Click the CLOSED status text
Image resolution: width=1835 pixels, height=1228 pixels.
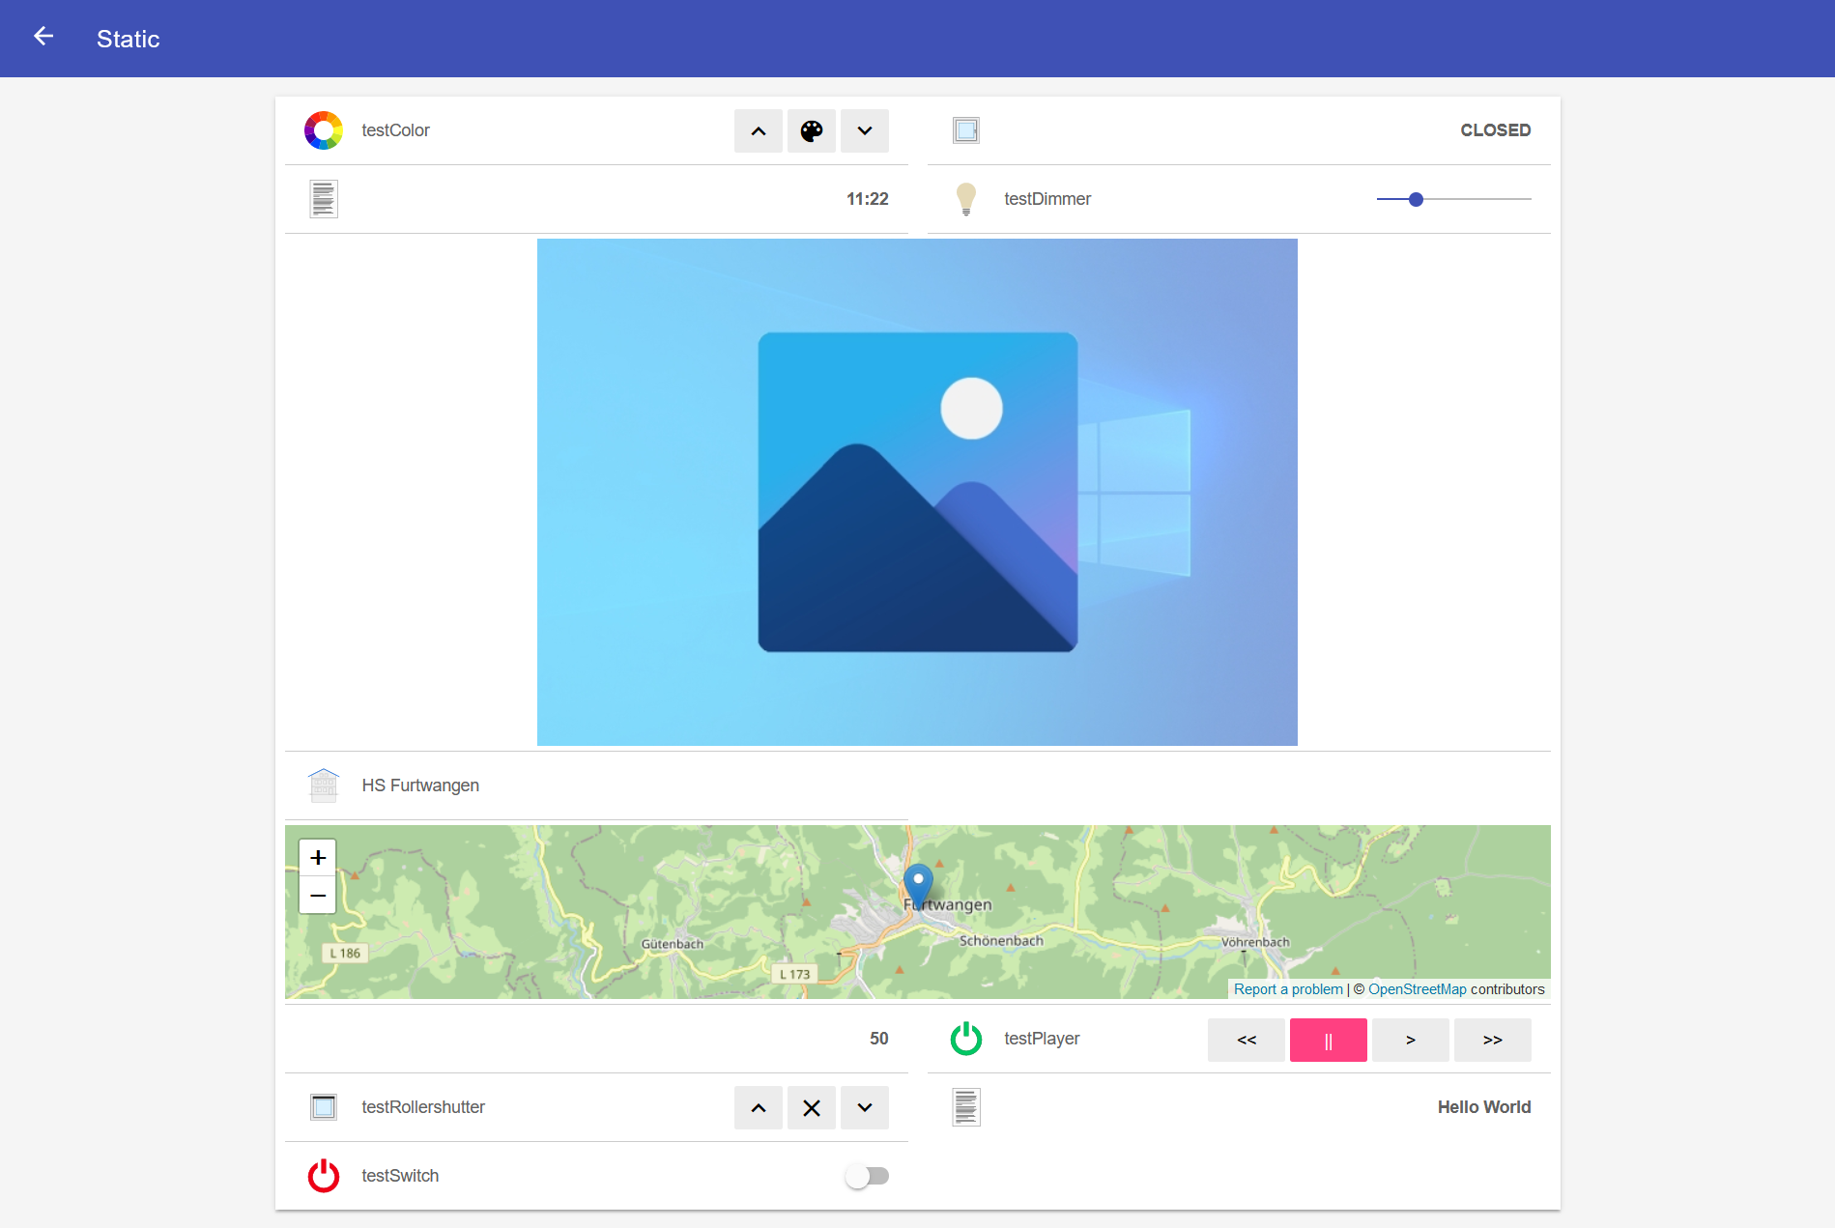(1495, 130)
